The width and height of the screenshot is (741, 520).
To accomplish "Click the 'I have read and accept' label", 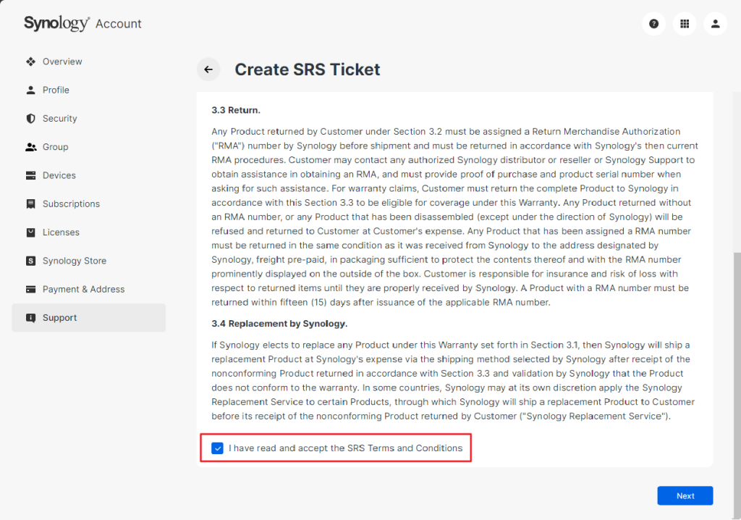I will pyautogui.click(x=345, y=448).
